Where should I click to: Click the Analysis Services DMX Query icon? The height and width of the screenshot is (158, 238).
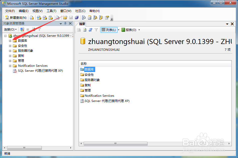[x=45, y=17]
